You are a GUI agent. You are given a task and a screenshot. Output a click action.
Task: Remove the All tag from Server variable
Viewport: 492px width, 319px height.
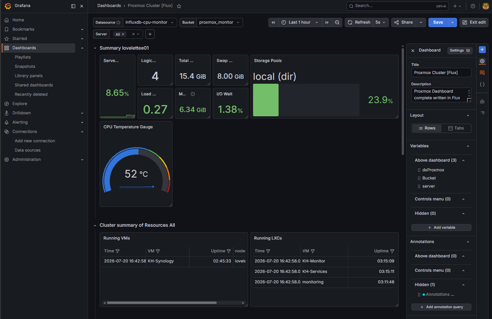click(123, 34)
